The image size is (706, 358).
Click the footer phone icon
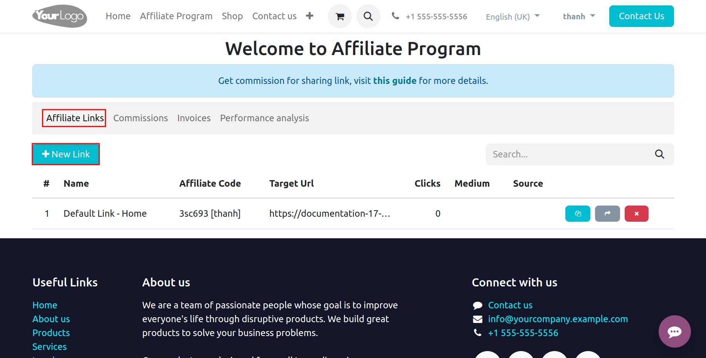477,333
